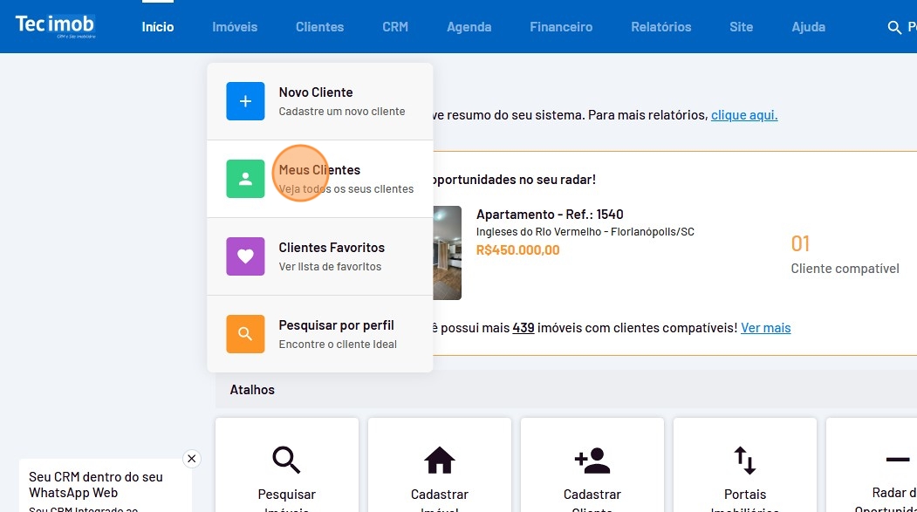The image size is (917, 512).
Task: Click the Cadastrar Cliente add-person icon
Action: coord(592,460)
